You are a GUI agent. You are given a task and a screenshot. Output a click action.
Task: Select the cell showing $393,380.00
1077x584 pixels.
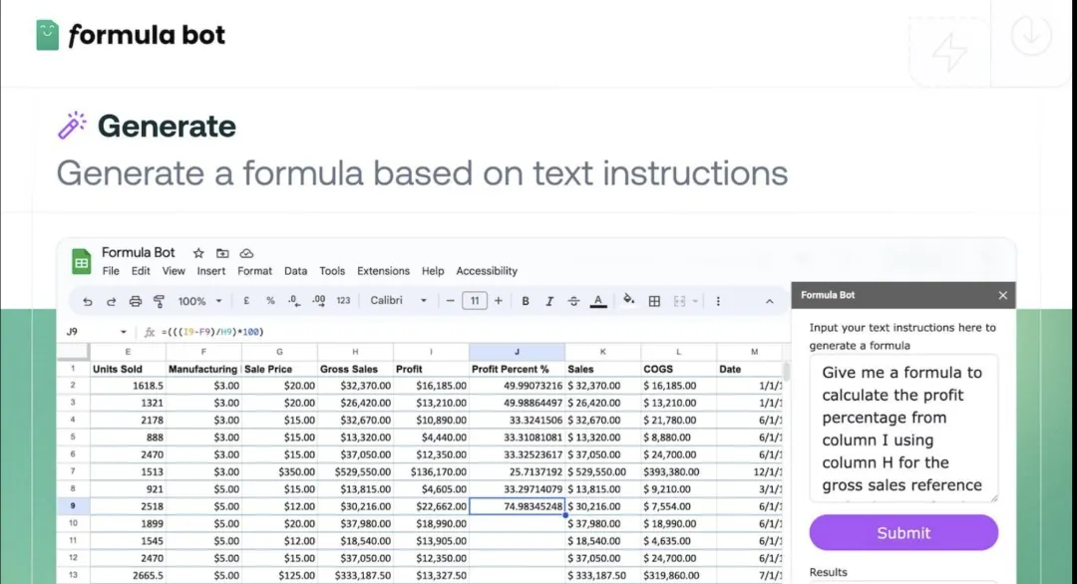pyautogui.click(x=678, y=471)
